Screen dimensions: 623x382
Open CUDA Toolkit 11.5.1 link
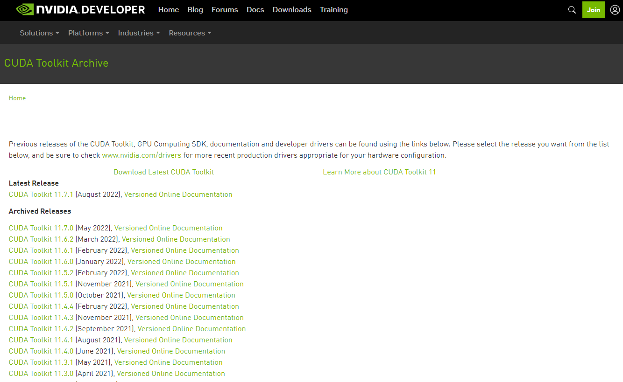click(x=41, y=284)
